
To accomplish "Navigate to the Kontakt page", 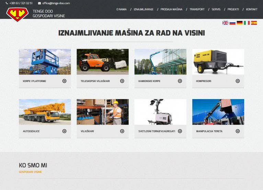I will 251,9.
